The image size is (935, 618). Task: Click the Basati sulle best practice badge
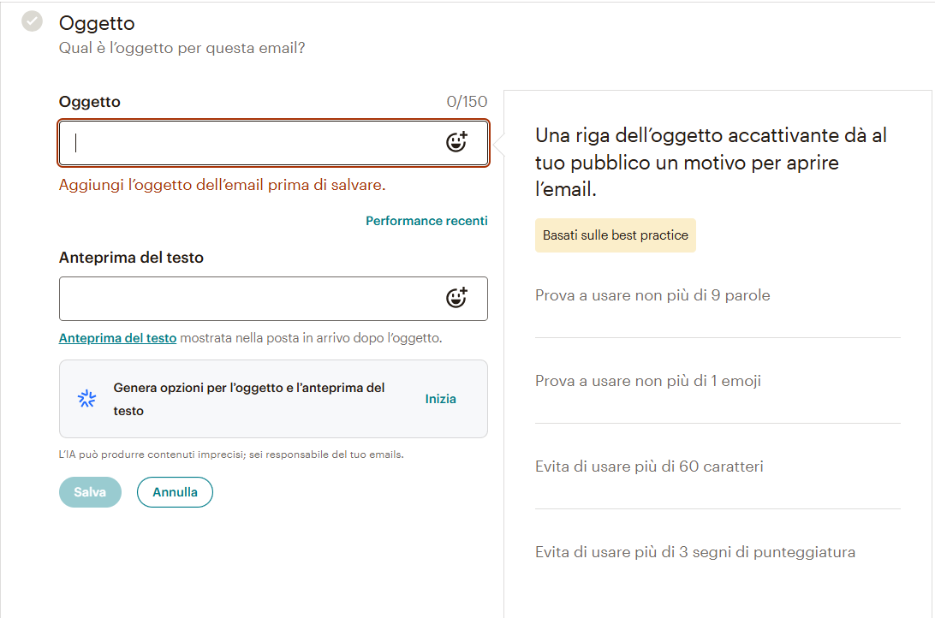coord(616,235)
